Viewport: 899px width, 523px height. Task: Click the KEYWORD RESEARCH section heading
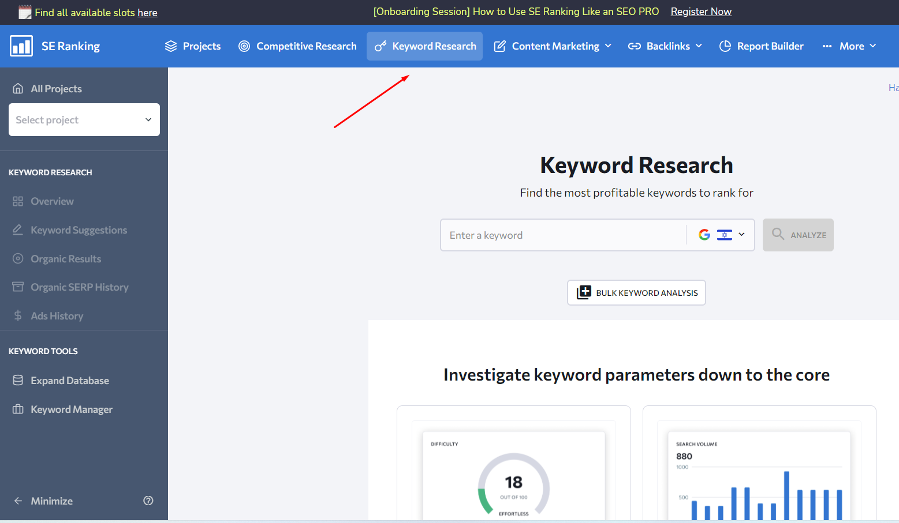click(x=50, y=172)
